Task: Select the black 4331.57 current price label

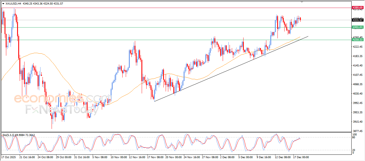Action: 357,20
